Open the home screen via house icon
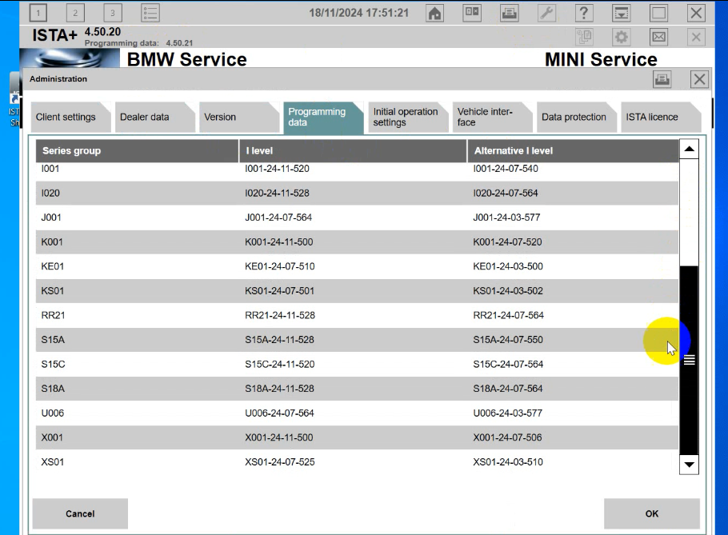The height and width of the screenshot is (535, 728). [434, 13]
